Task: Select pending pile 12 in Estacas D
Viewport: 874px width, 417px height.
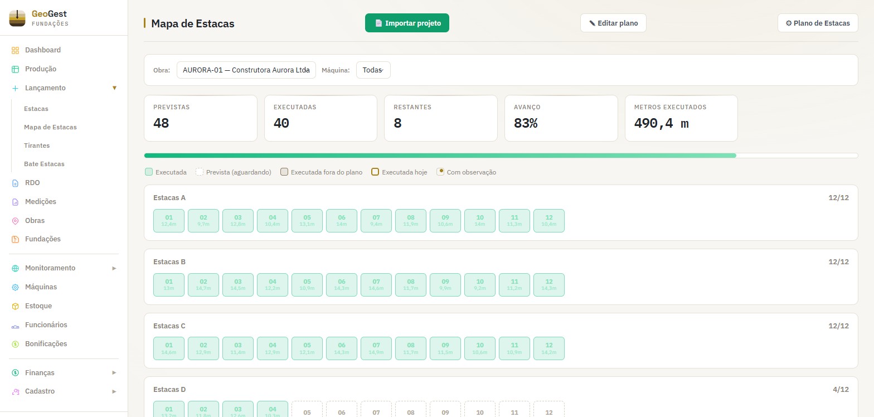Action: pos(549,409)
